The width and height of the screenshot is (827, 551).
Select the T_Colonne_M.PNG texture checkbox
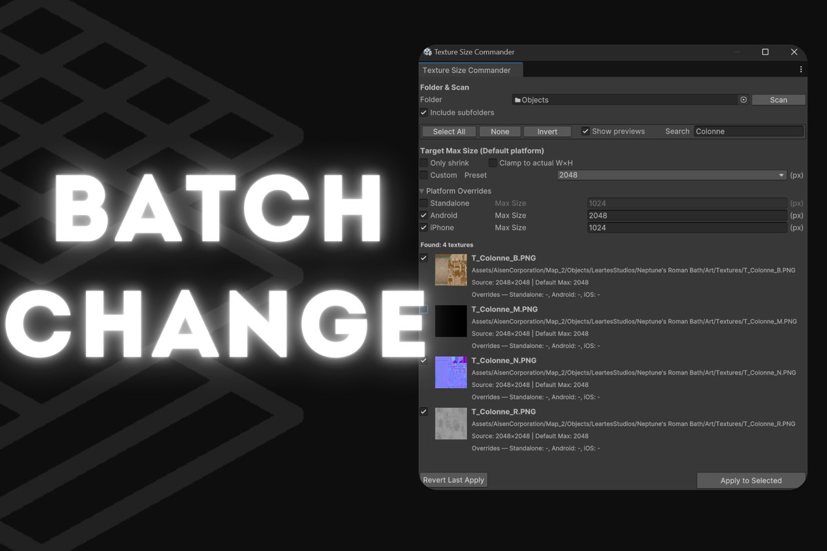pos(424,309)
